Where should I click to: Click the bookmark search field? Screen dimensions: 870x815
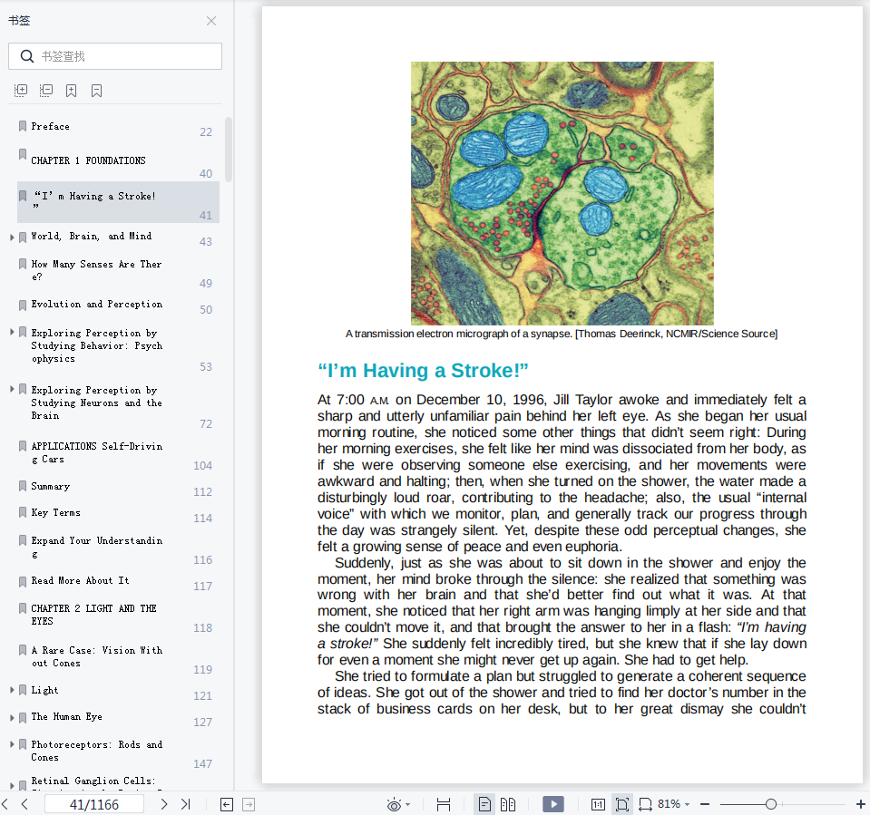115,56
